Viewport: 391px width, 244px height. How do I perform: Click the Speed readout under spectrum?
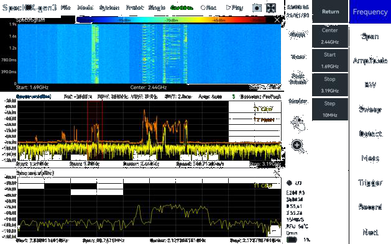[x=200, y=164]
